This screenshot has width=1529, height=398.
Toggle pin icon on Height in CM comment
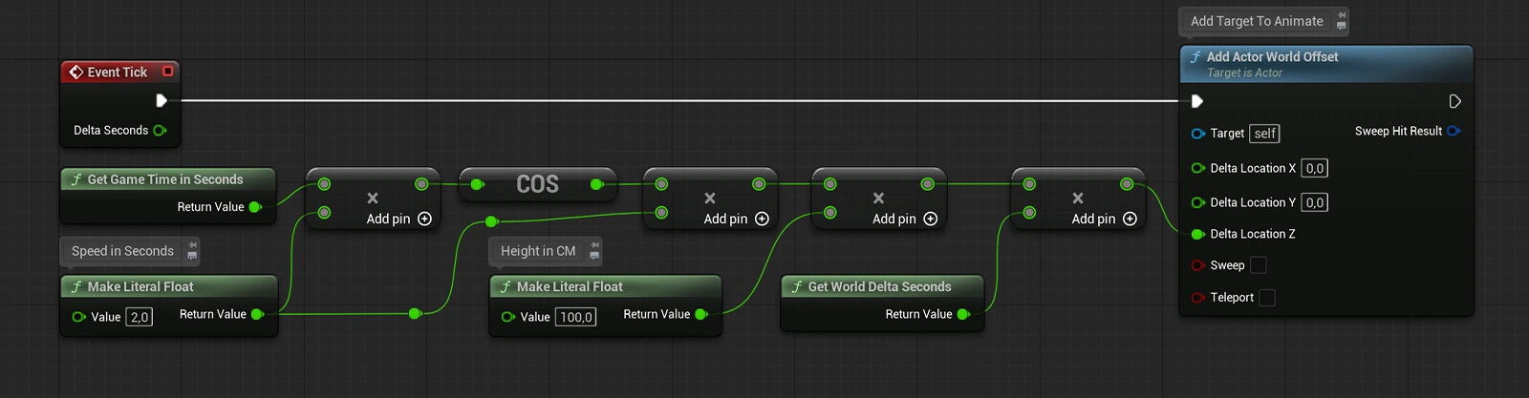[594, 246]
